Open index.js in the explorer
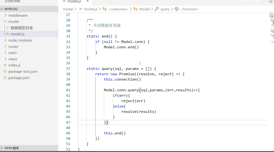This screenshot has width=274, height=152. click(x=14, y=65)
